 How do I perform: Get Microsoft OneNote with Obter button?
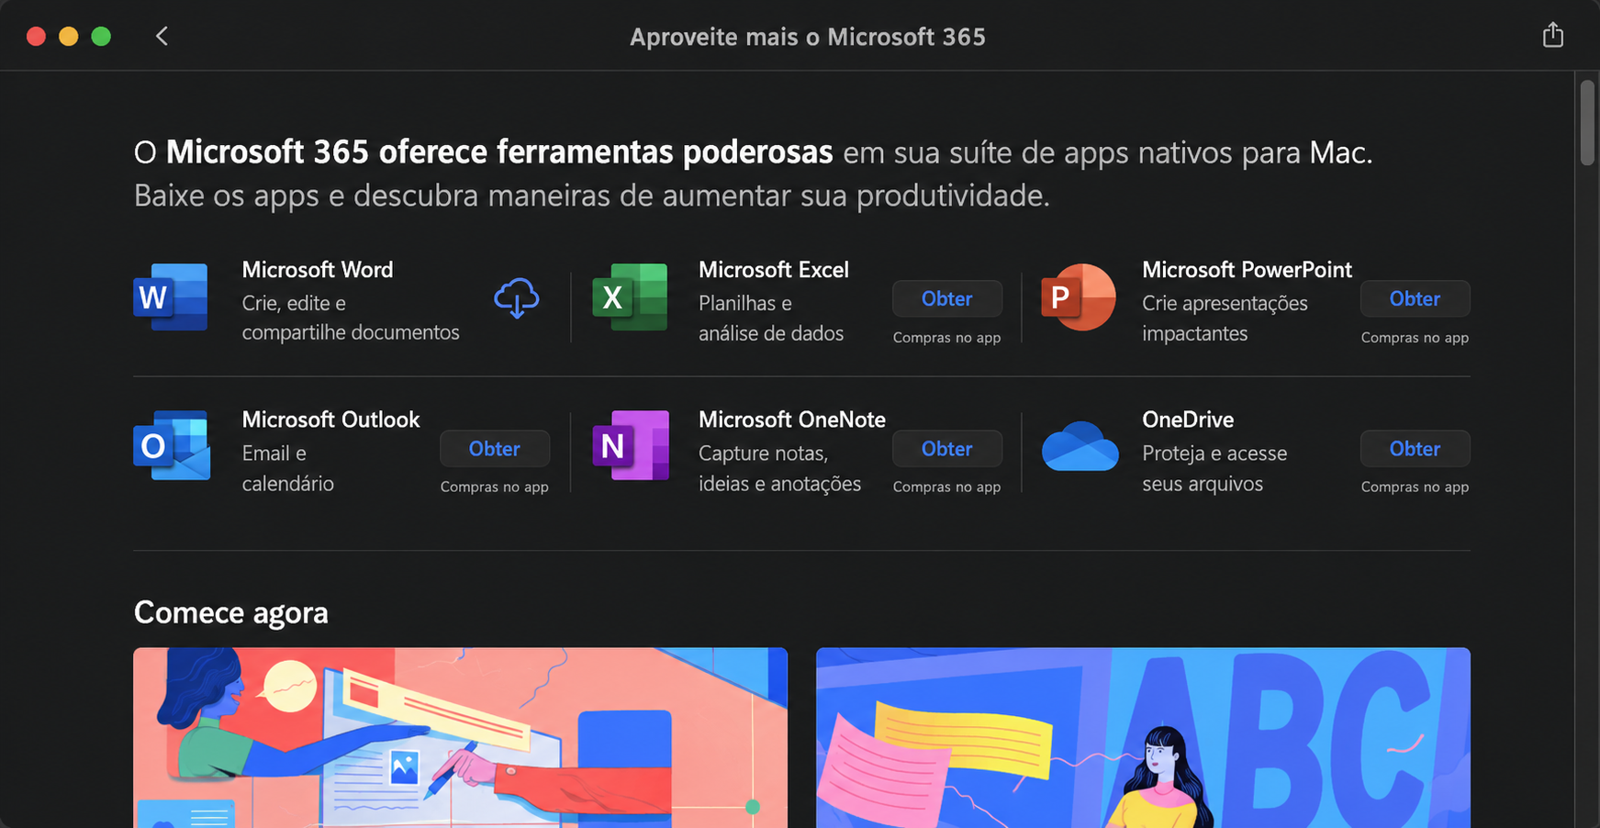(x=946, y=449)
